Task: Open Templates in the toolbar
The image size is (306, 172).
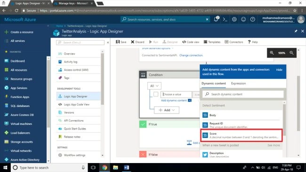Action: click(212, 42)
